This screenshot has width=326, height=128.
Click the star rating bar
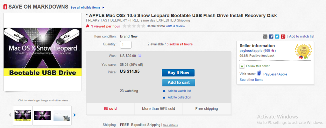coord(134,26)
